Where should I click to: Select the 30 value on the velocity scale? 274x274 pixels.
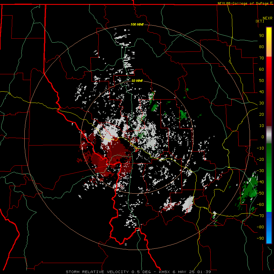pos(262,103)
